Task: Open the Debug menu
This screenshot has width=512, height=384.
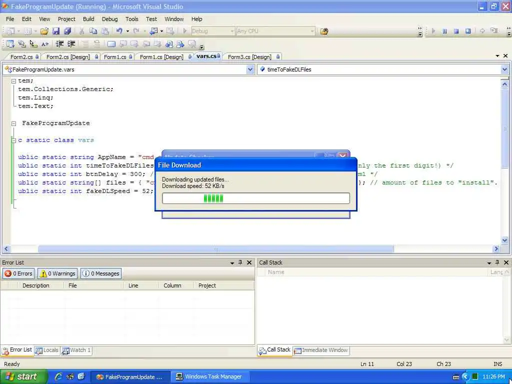Action: point(109,19)
